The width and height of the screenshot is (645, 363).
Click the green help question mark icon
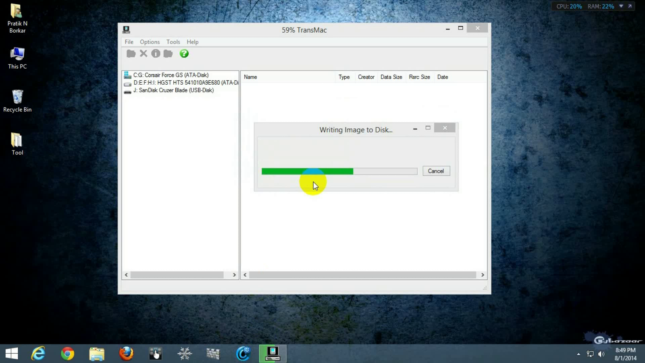(184, 54)
